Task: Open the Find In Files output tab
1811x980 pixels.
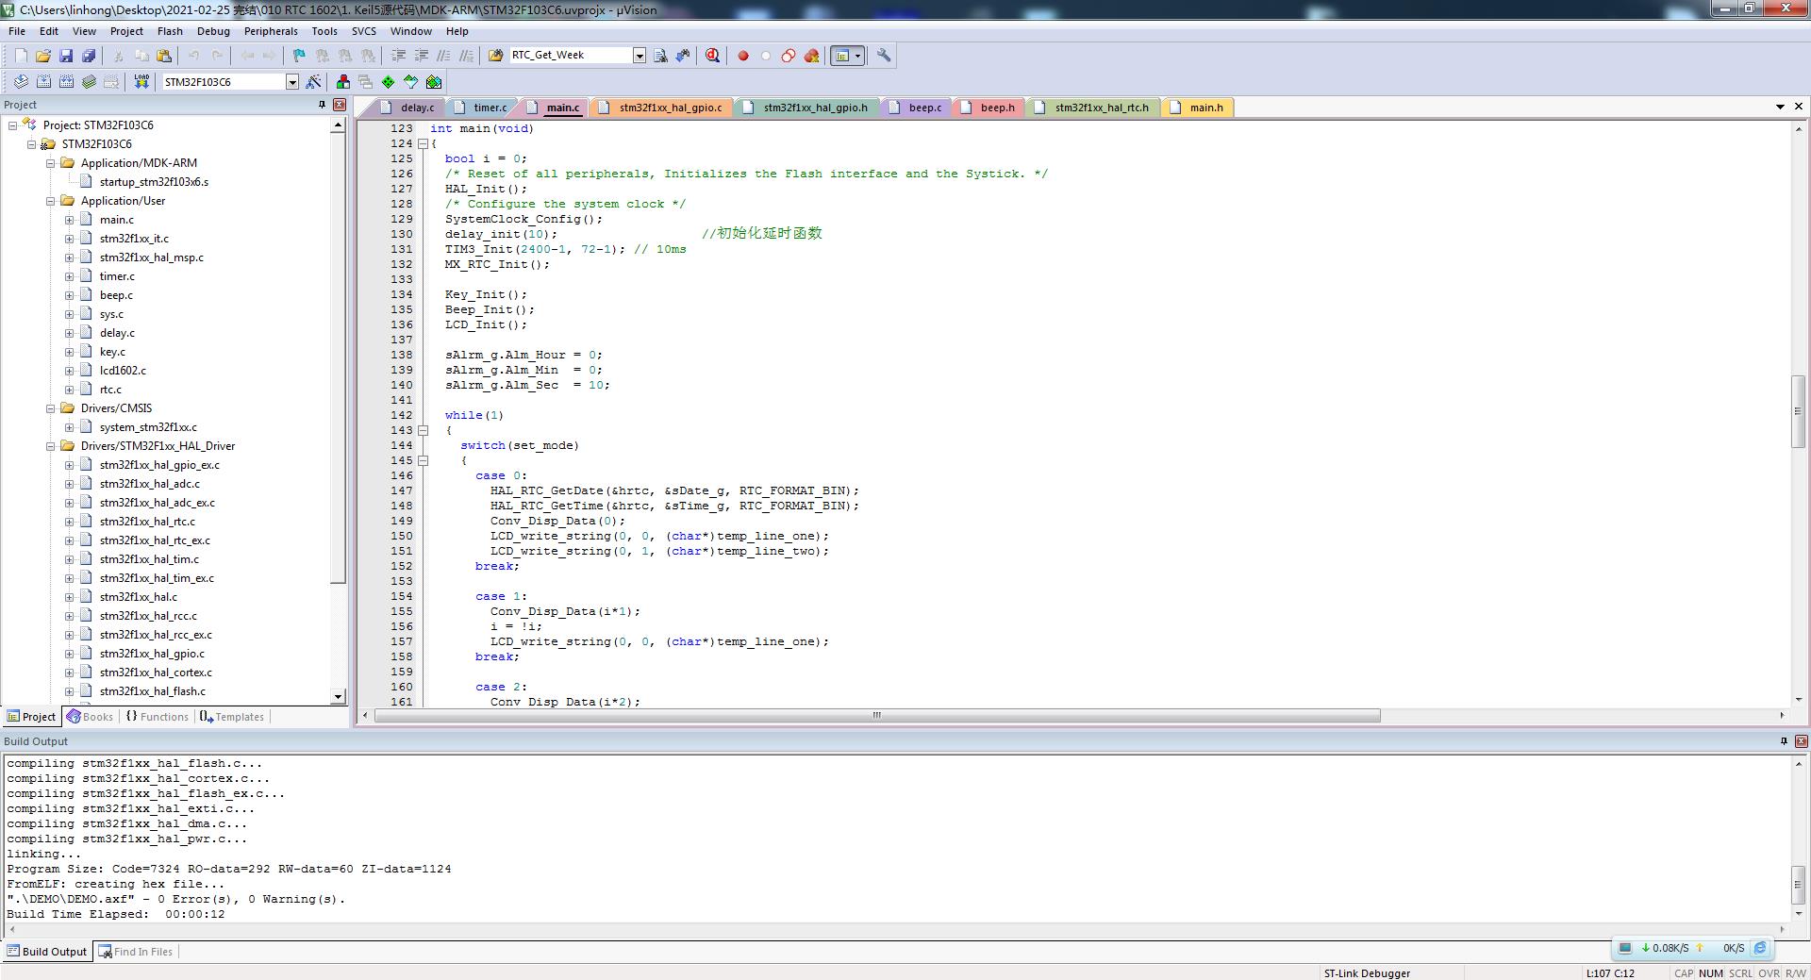Action: [137, 952]
